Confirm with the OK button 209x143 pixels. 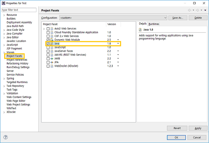click(x=176, y=138)
